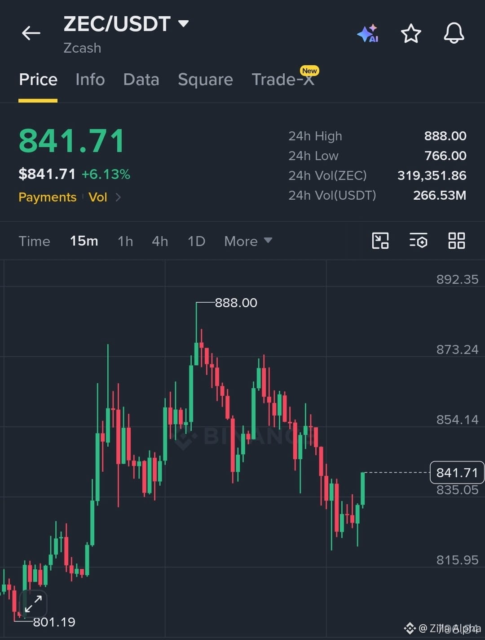Tap the large green 841.71 price
This screenshot has height=640, width=485.
tap(72, 141)
